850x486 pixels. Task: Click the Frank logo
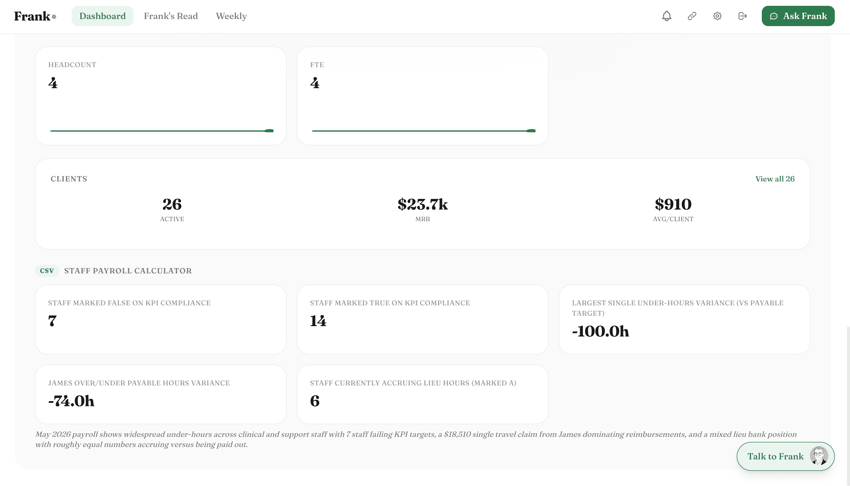[x=35, y=16]
